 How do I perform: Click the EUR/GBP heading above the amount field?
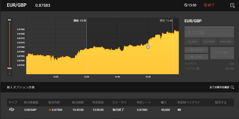(x=193, y=21)
